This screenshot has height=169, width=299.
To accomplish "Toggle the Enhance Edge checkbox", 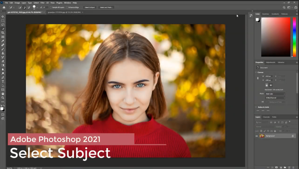I will click(67, 7).
